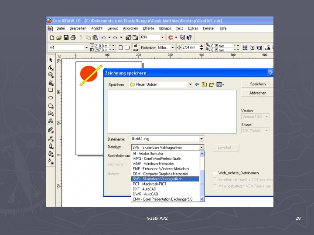This screenshot has height=235, width=314.
Task: Open the Datei menu
Action: pos(61,28)
